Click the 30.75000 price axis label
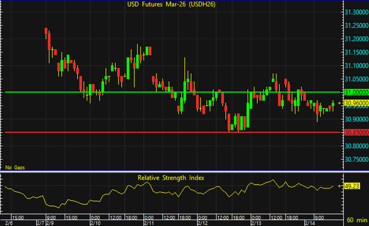 click(354, 159)
